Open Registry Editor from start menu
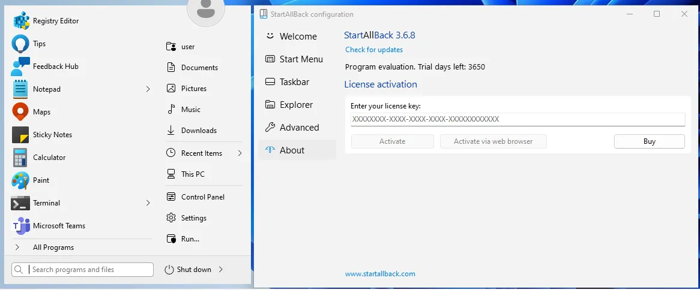This screenshot has width=700, height=290. tap(55, 21)
